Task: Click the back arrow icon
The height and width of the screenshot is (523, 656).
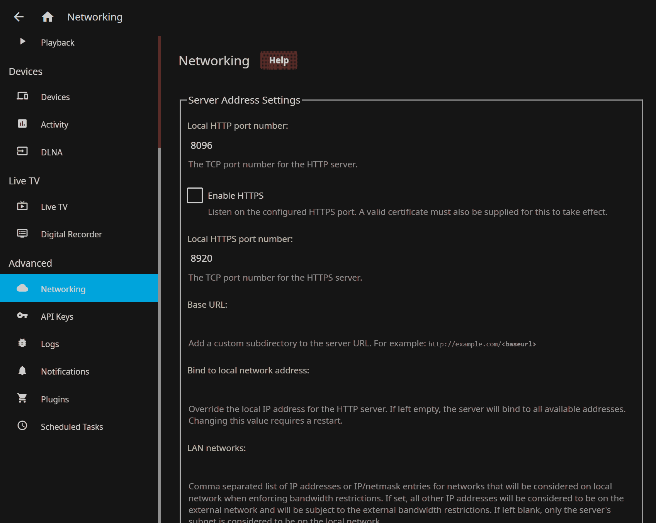Action: point(19,17)
